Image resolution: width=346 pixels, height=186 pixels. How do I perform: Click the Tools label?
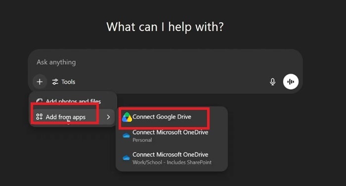click(x=68, y=82)
